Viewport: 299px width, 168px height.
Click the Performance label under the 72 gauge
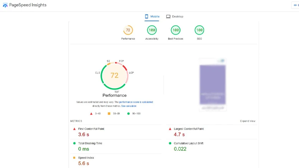pos(128,39)
